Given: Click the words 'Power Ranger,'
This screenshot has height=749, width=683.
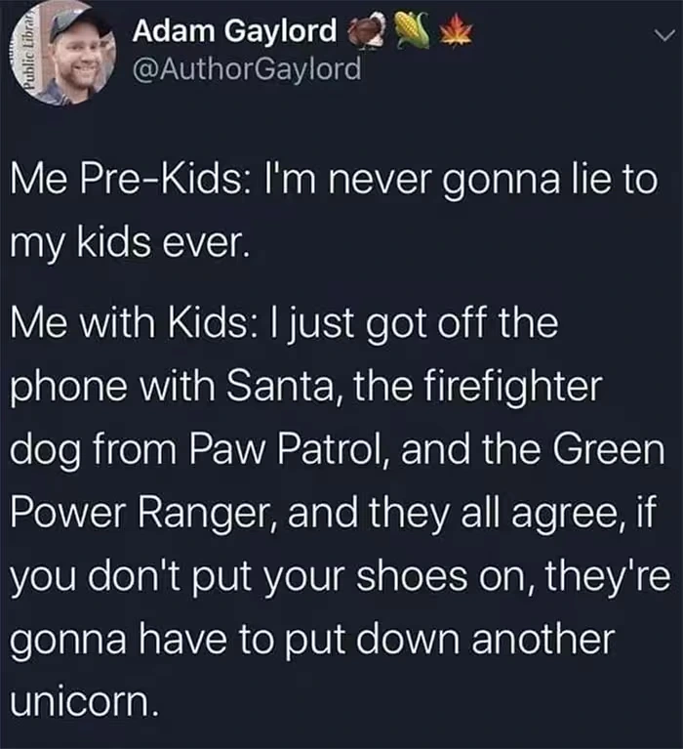Looking at the screenshot, I should pyautogui.click(x=143, y=514).
